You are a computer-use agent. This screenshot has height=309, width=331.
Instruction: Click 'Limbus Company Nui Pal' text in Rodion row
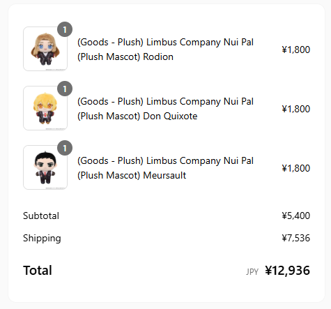(200, 42)
